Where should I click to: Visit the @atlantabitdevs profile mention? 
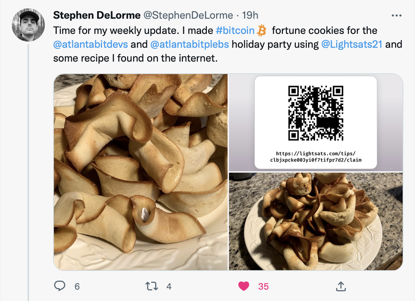(x=91, y=44)
